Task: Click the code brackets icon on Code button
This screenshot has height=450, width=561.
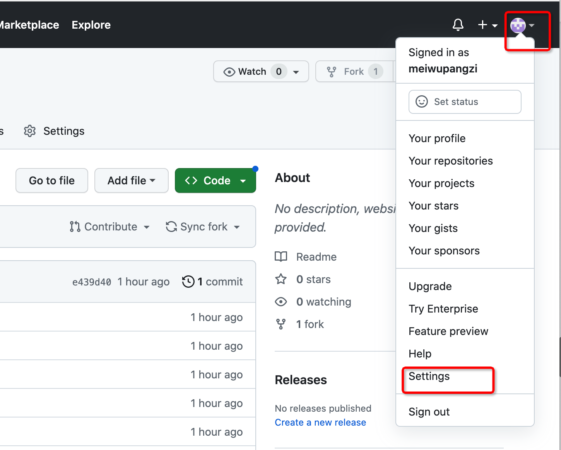Action: pyautogui.click(x=191, y=180)
